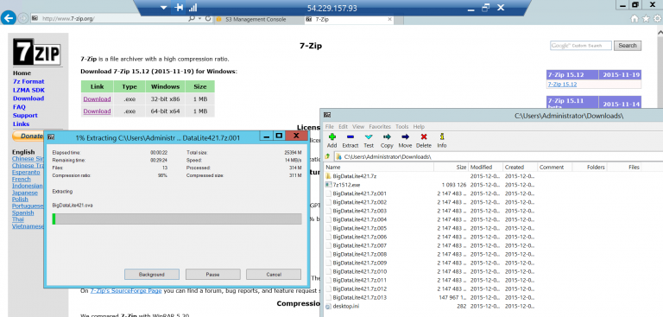The width and height of the screenshot is (663, 317).
Task: Select file BigDataLite421.7z.001 in the list
Action: tap(359, 193)
